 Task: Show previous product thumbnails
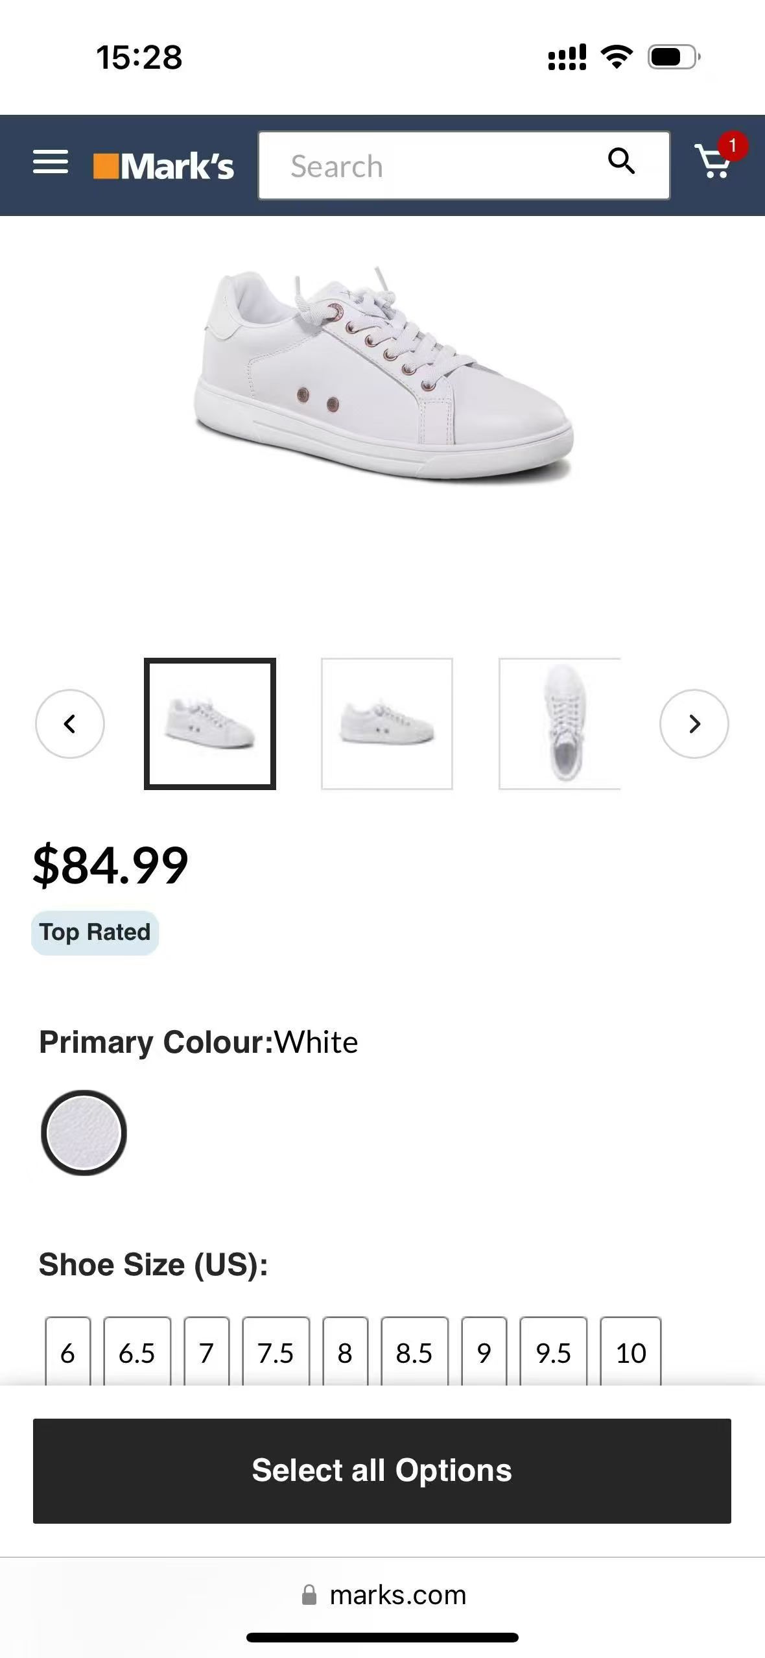(70, 723)
